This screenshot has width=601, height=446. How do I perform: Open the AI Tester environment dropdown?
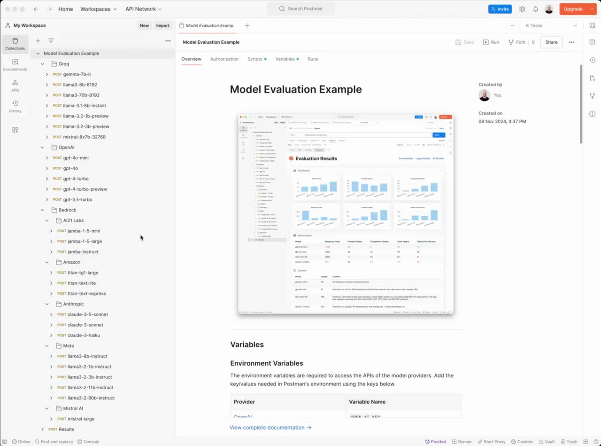(x=551, y=25)
